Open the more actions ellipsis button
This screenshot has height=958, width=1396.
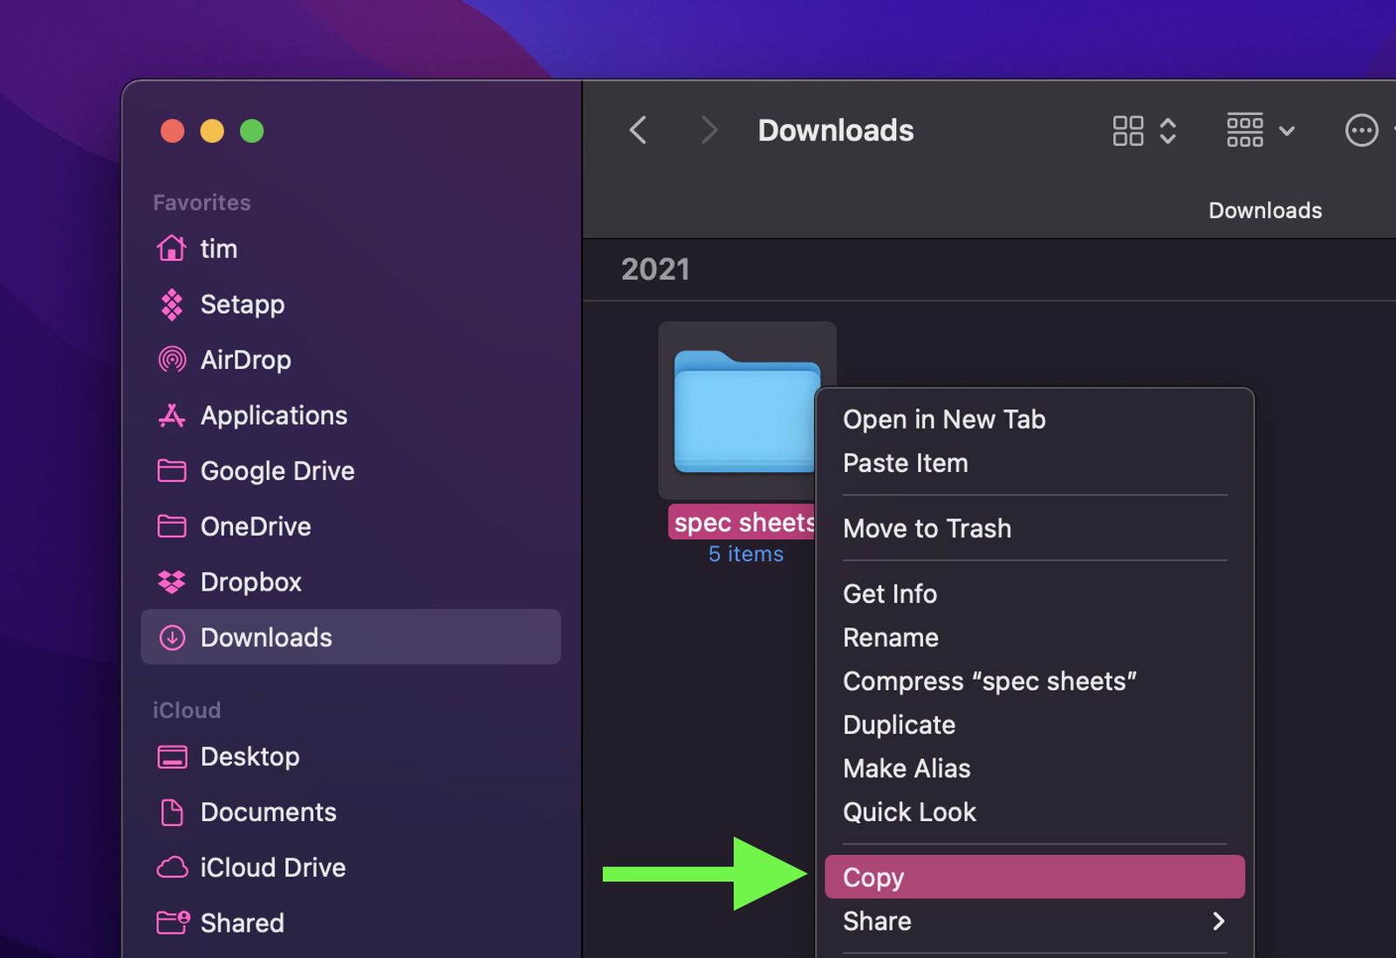(1361, 131)
